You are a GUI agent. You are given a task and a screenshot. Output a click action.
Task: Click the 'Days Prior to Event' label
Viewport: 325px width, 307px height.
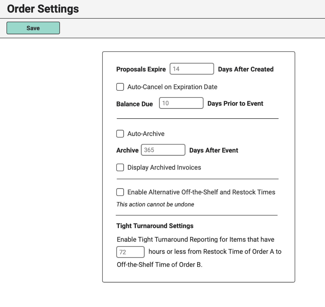tap(235, 104)
